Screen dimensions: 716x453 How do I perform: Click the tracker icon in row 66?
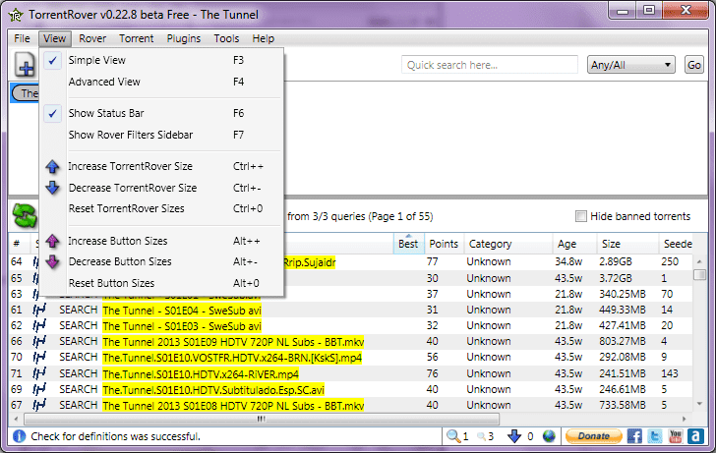39,342
